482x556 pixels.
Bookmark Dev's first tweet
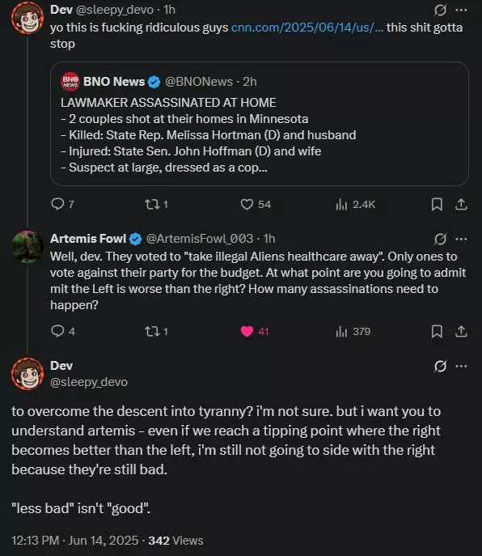pyautogui.click(x=437, y=204)
